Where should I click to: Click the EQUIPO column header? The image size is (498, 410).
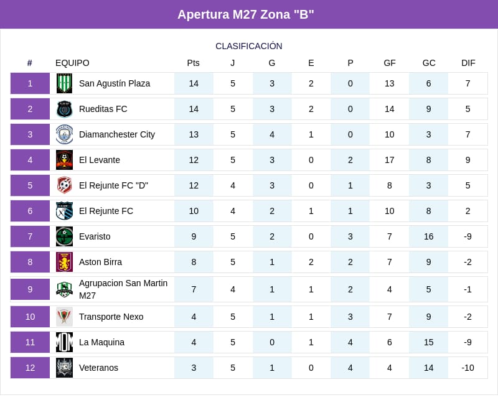[x=72, y=63]
